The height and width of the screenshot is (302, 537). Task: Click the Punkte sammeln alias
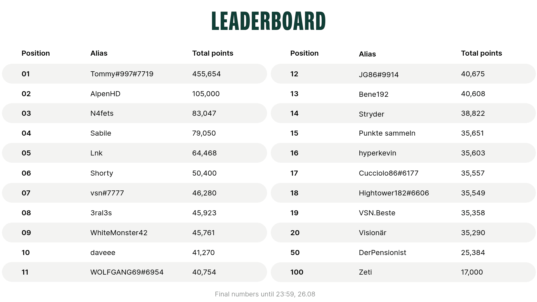(x=387, y=133)
